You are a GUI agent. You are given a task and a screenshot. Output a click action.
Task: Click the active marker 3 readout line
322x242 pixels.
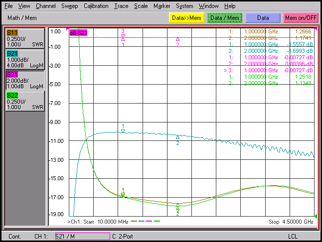(x=268, y=70)
